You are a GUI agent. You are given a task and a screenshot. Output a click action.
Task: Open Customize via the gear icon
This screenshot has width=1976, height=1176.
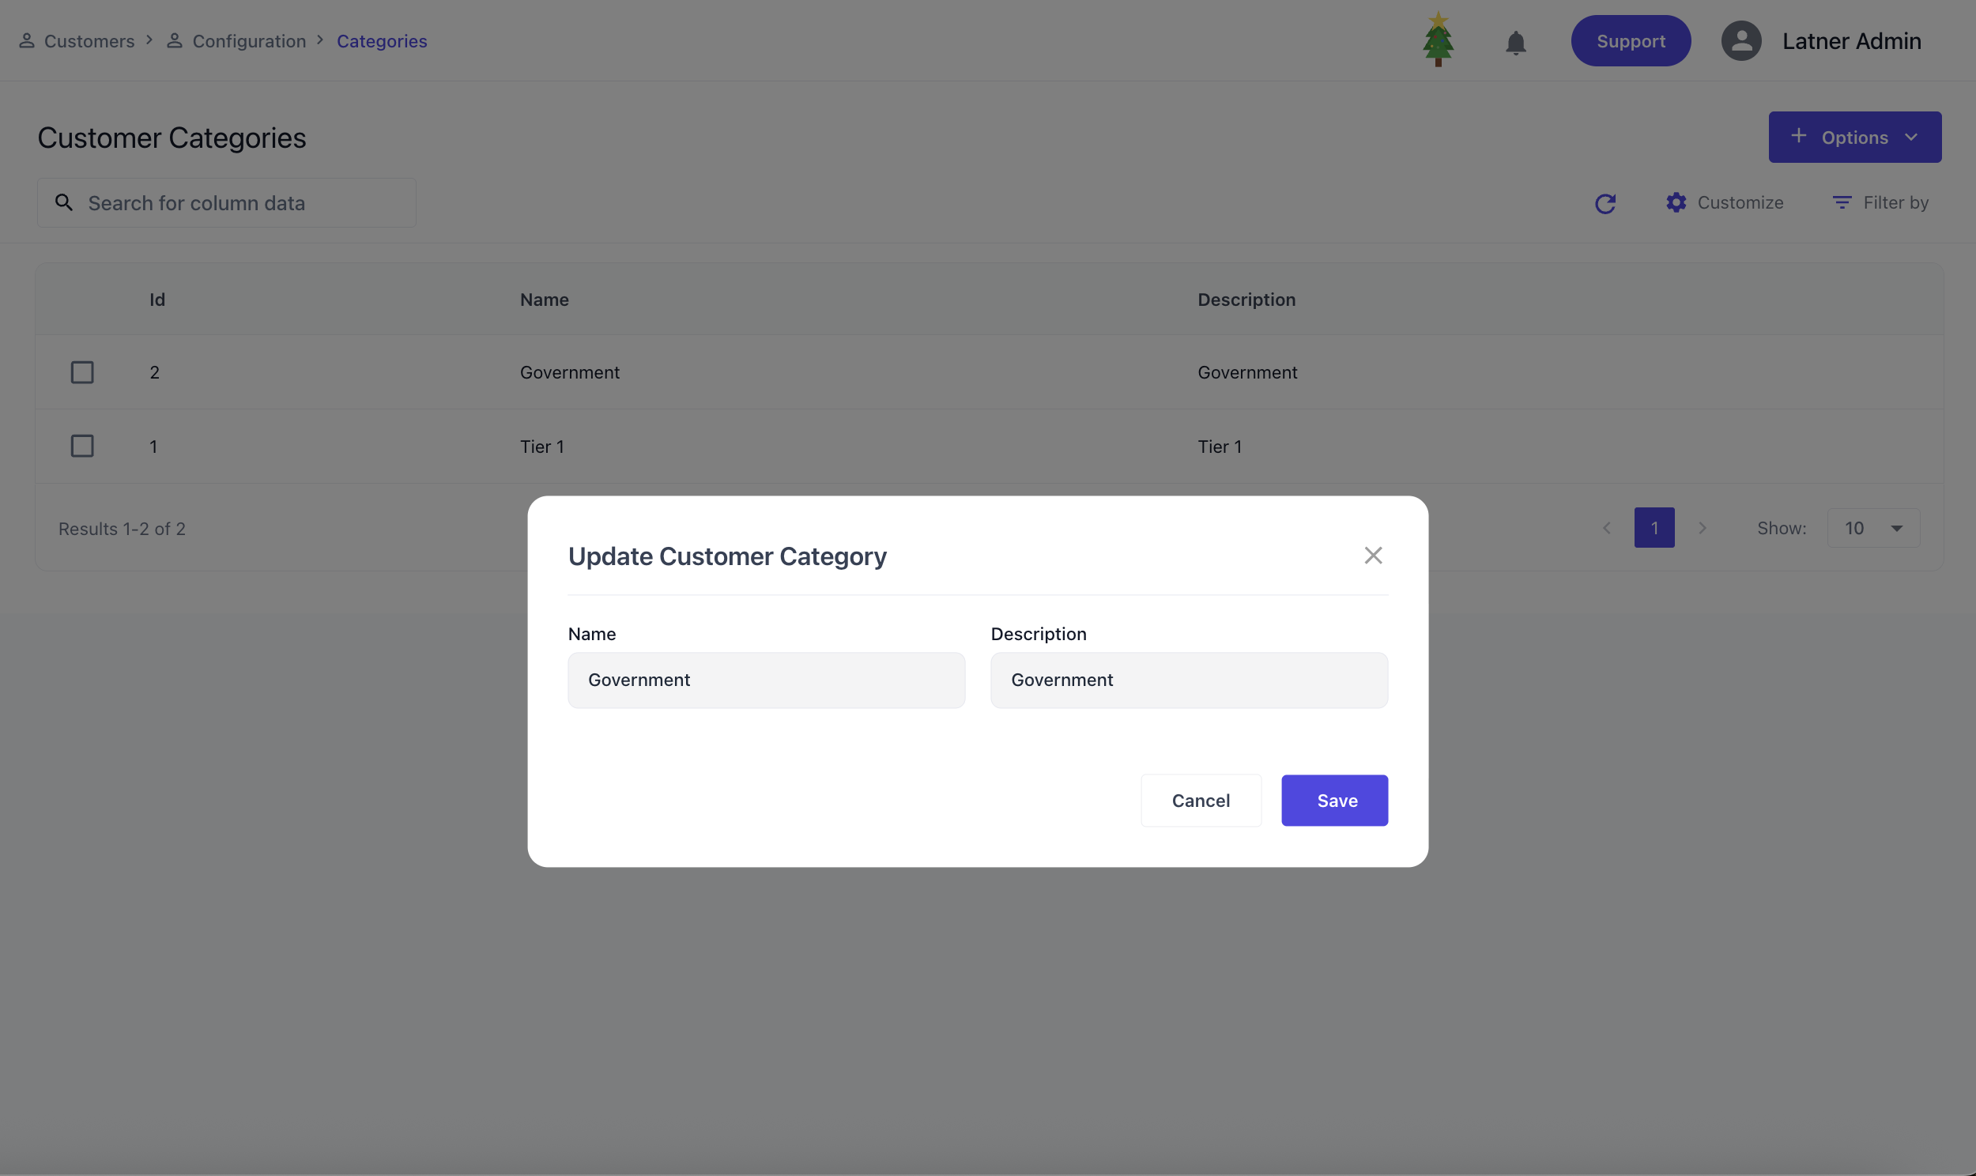1676,203
